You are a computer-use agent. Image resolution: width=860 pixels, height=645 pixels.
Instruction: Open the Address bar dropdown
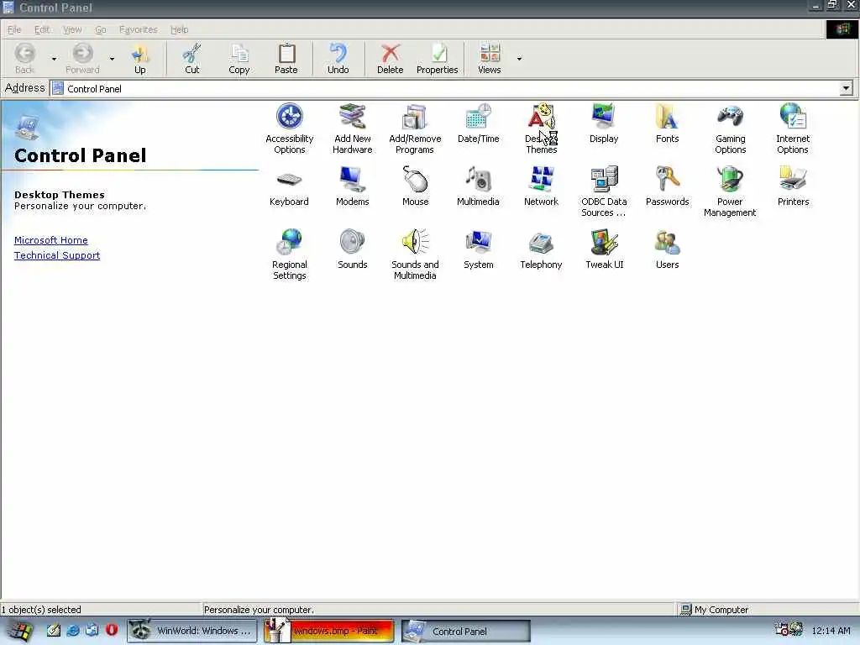pos(846,88)
